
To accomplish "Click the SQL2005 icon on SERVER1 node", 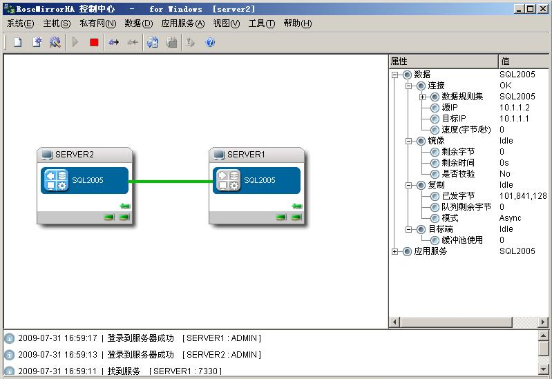I will click(228, 180).
